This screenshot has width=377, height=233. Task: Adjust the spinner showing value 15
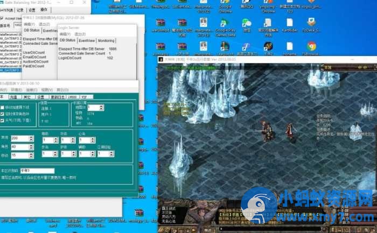(22, 156)
